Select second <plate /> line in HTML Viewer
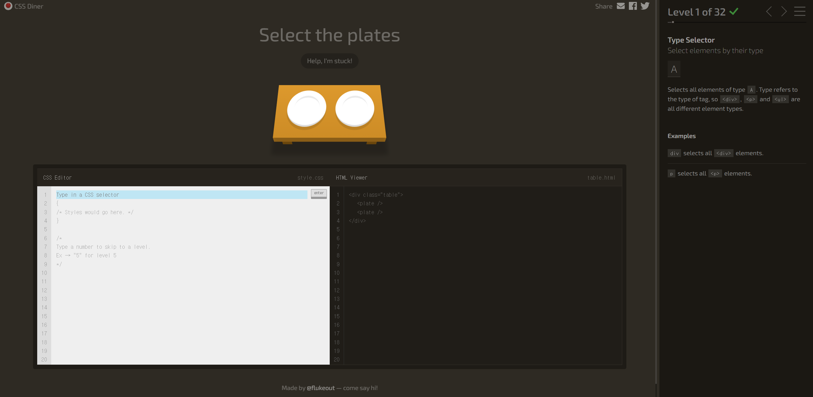 click(x=370, y=212)
